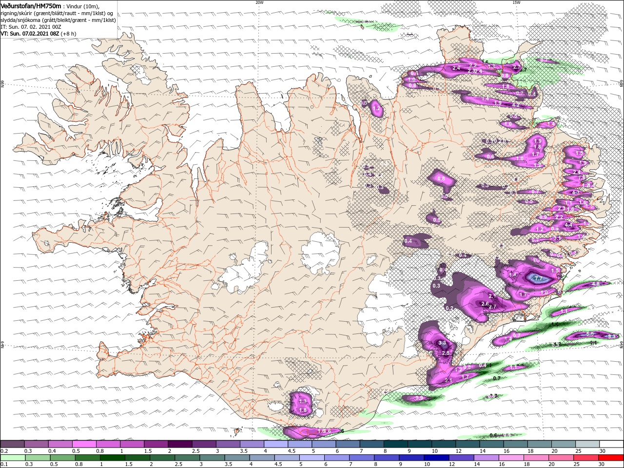The image size is (624, 468).
Task: Pick the snow-scale 0.5 bright pink swatch
Action: (84, 444)
